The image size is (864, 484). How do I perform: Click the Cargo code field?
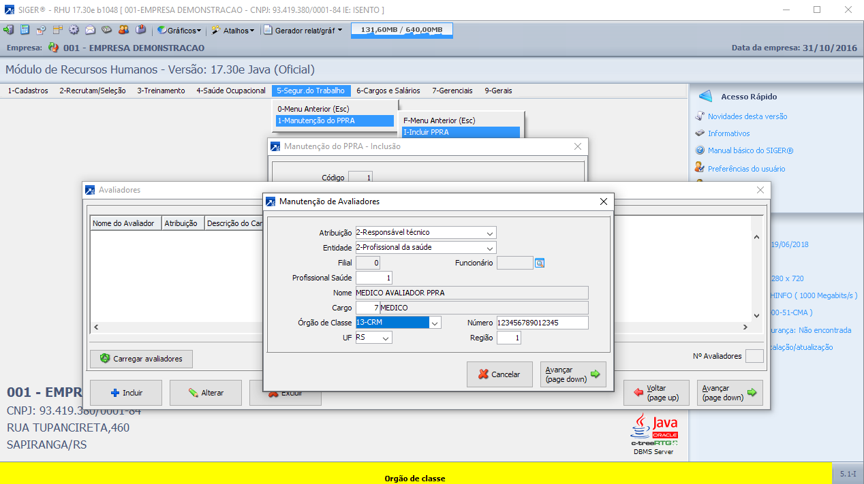tap(368, 308)
